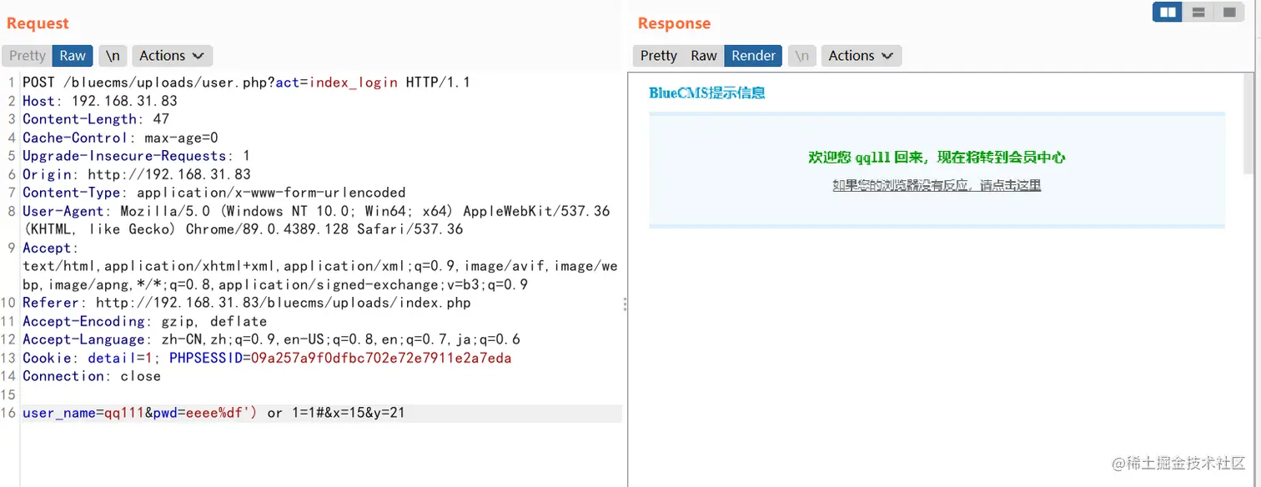
Task: Click the 欢迎您 qq111 回来 welcome message
Action: 937,157
